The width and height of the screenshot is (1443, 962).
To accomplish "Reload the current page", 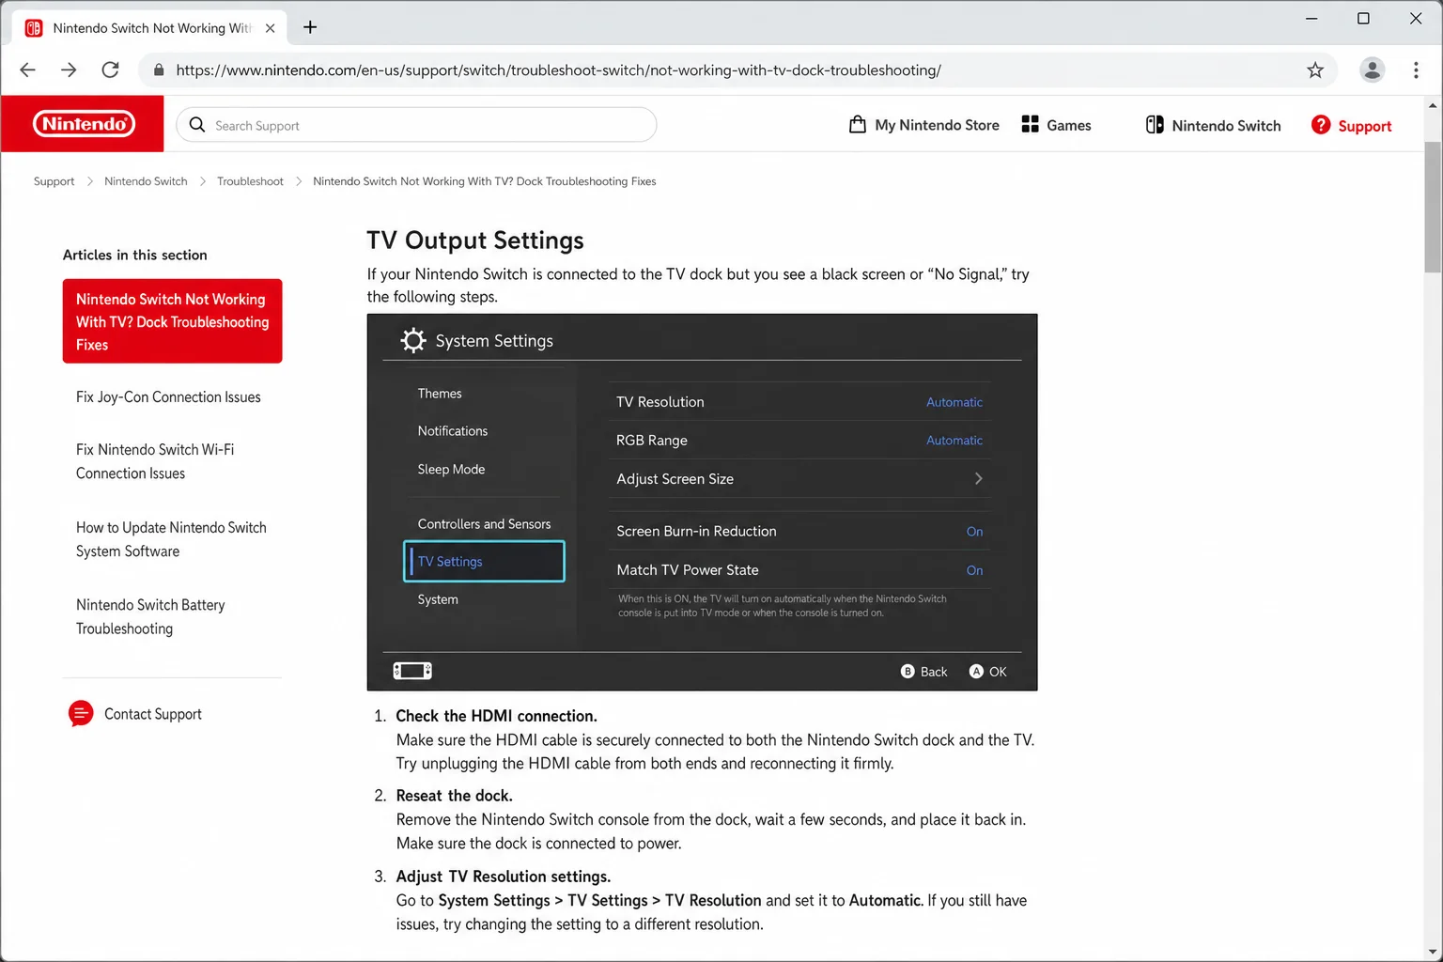I will click(x=110, y=70).
